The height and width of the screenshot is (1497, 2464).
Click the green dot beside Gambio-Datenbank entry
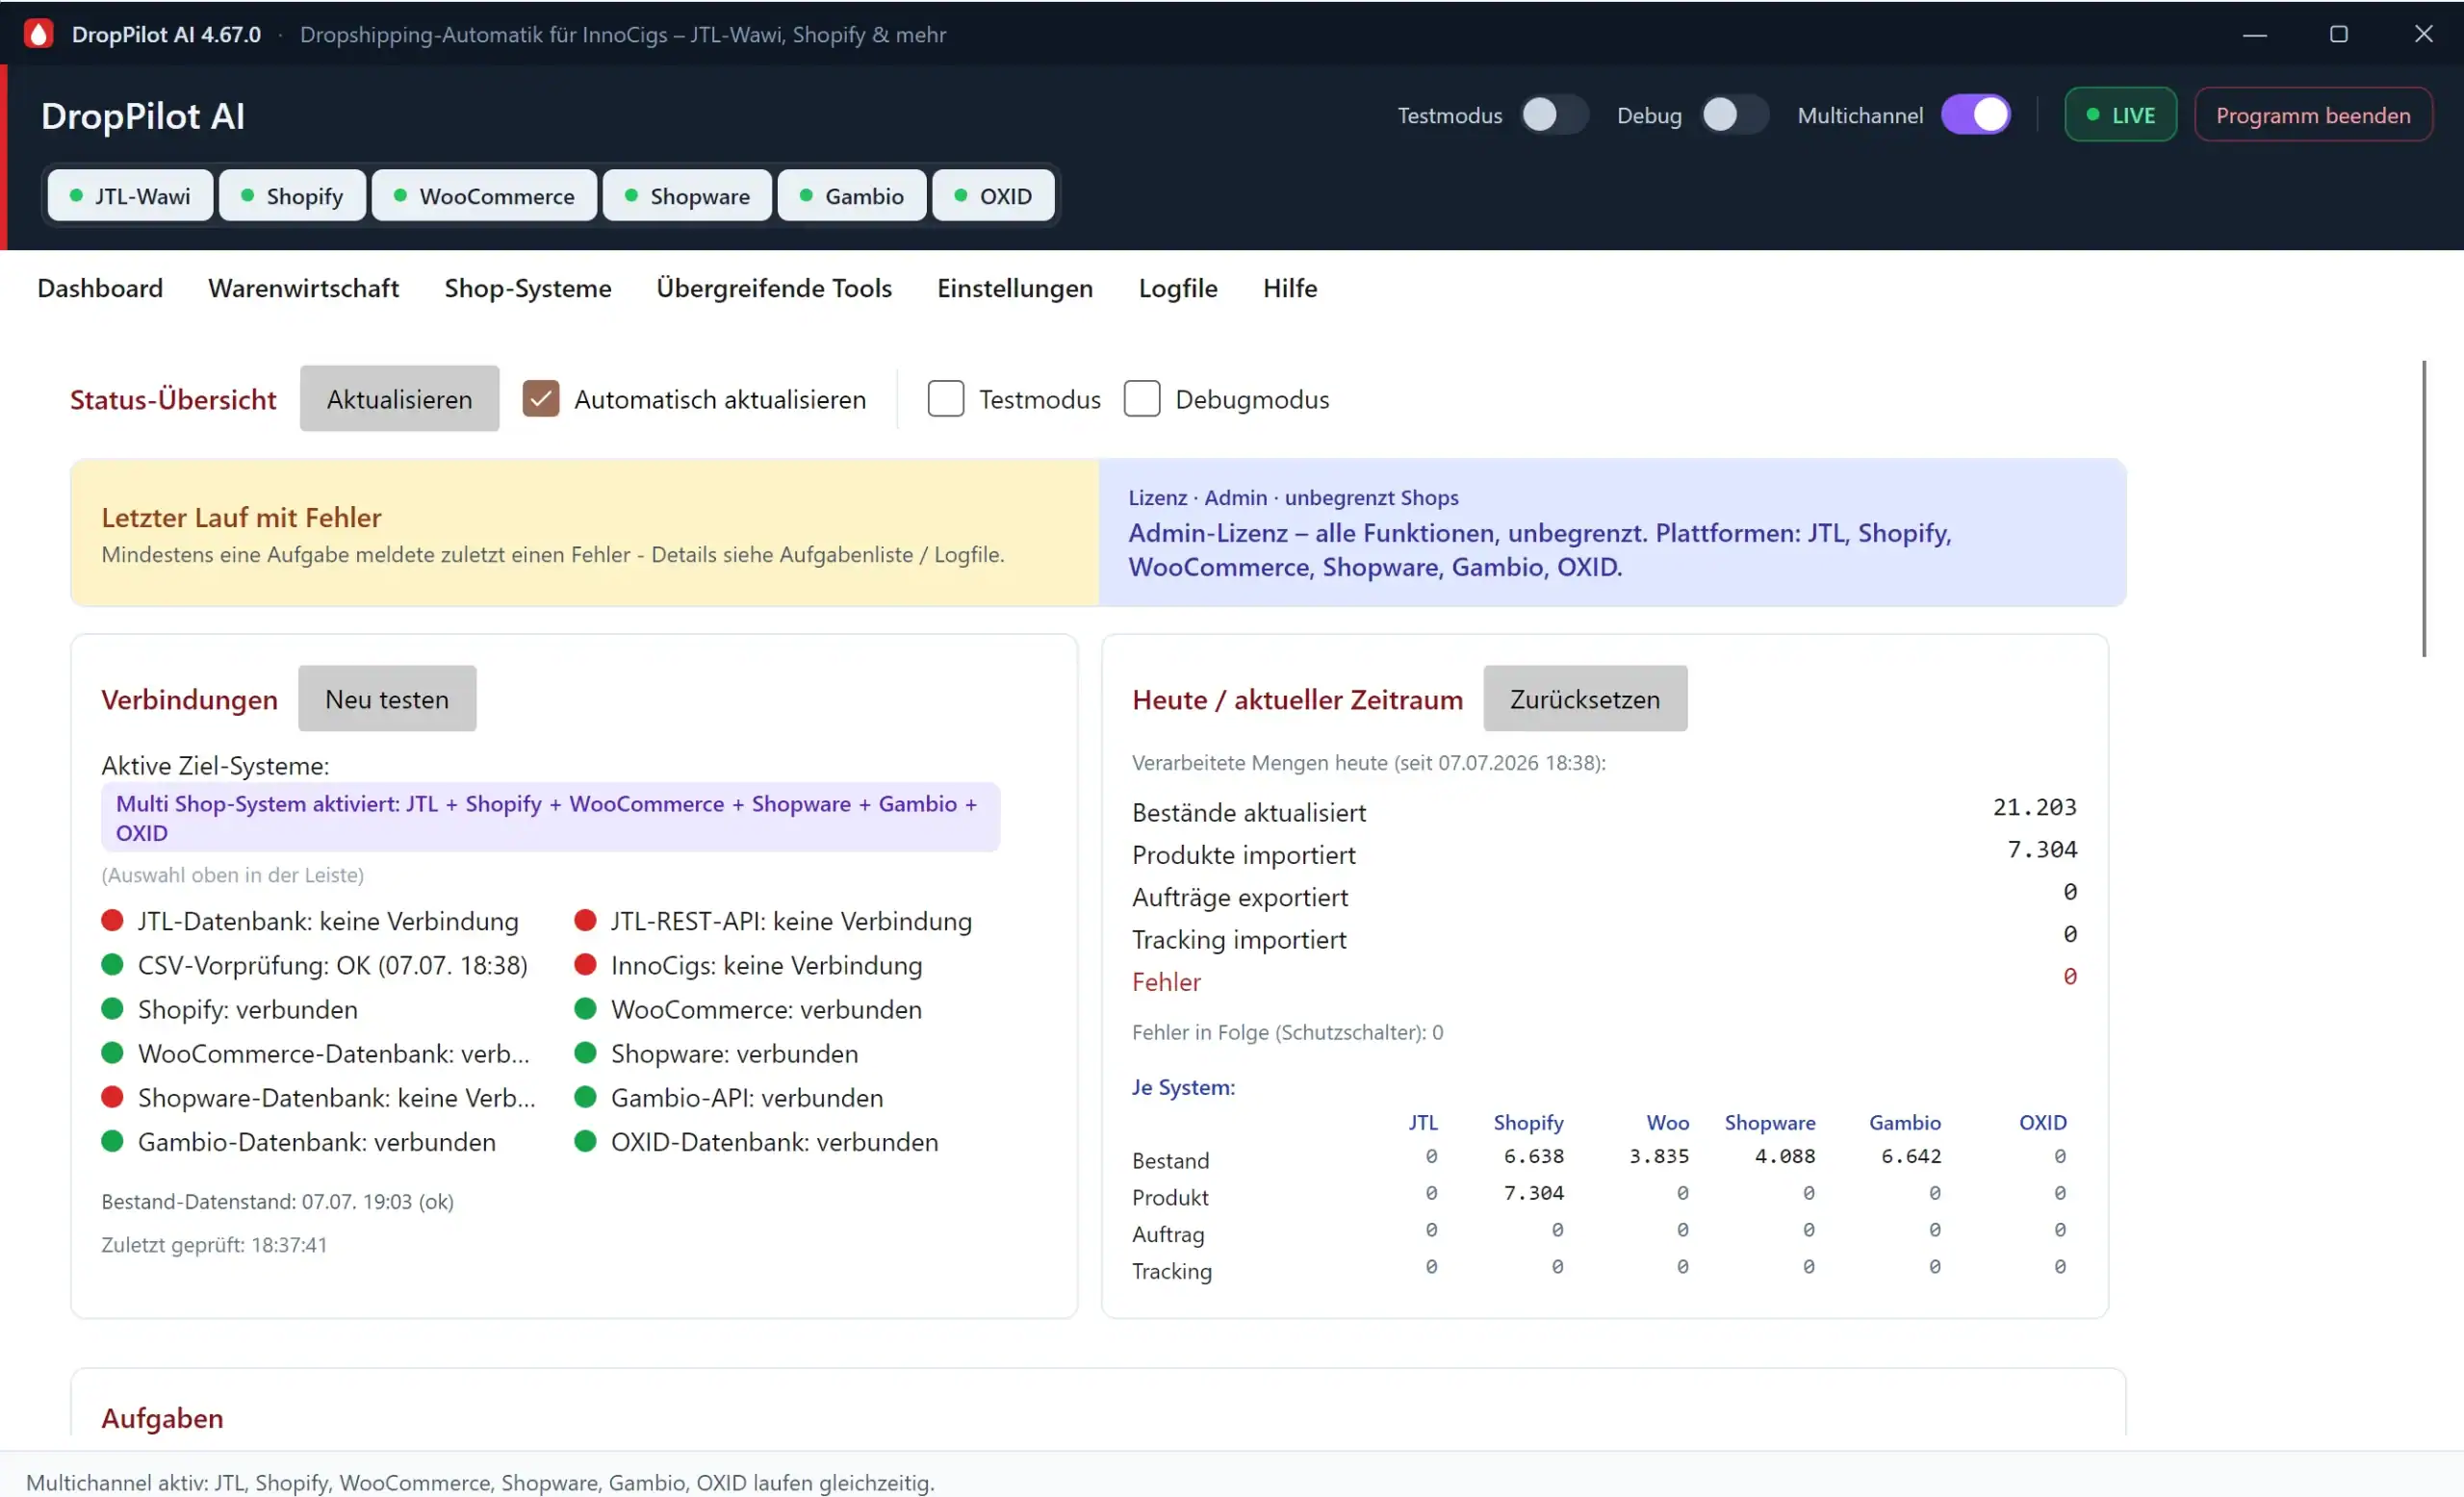click(112, 1141)
